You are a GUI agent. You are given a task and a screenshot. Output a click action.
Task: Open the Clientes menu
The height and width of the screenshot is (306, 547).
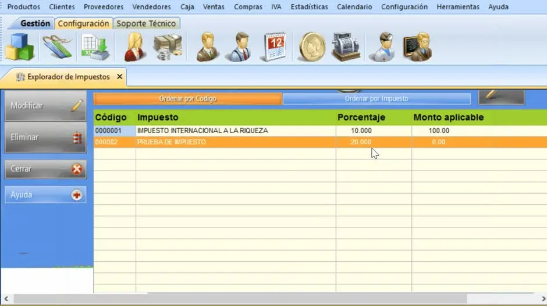(x=62, y=6)
